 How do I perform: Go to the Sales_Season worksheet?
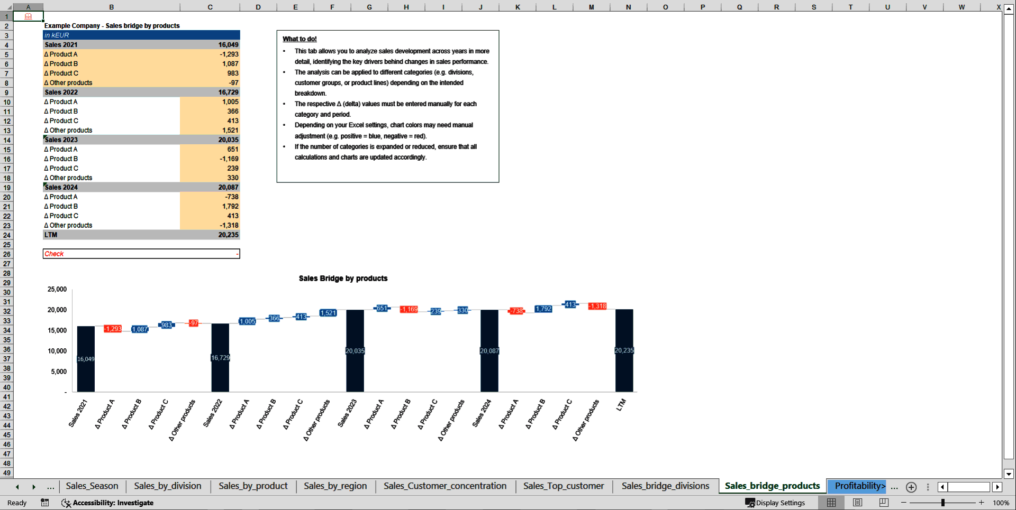click(x=92, y=486)
